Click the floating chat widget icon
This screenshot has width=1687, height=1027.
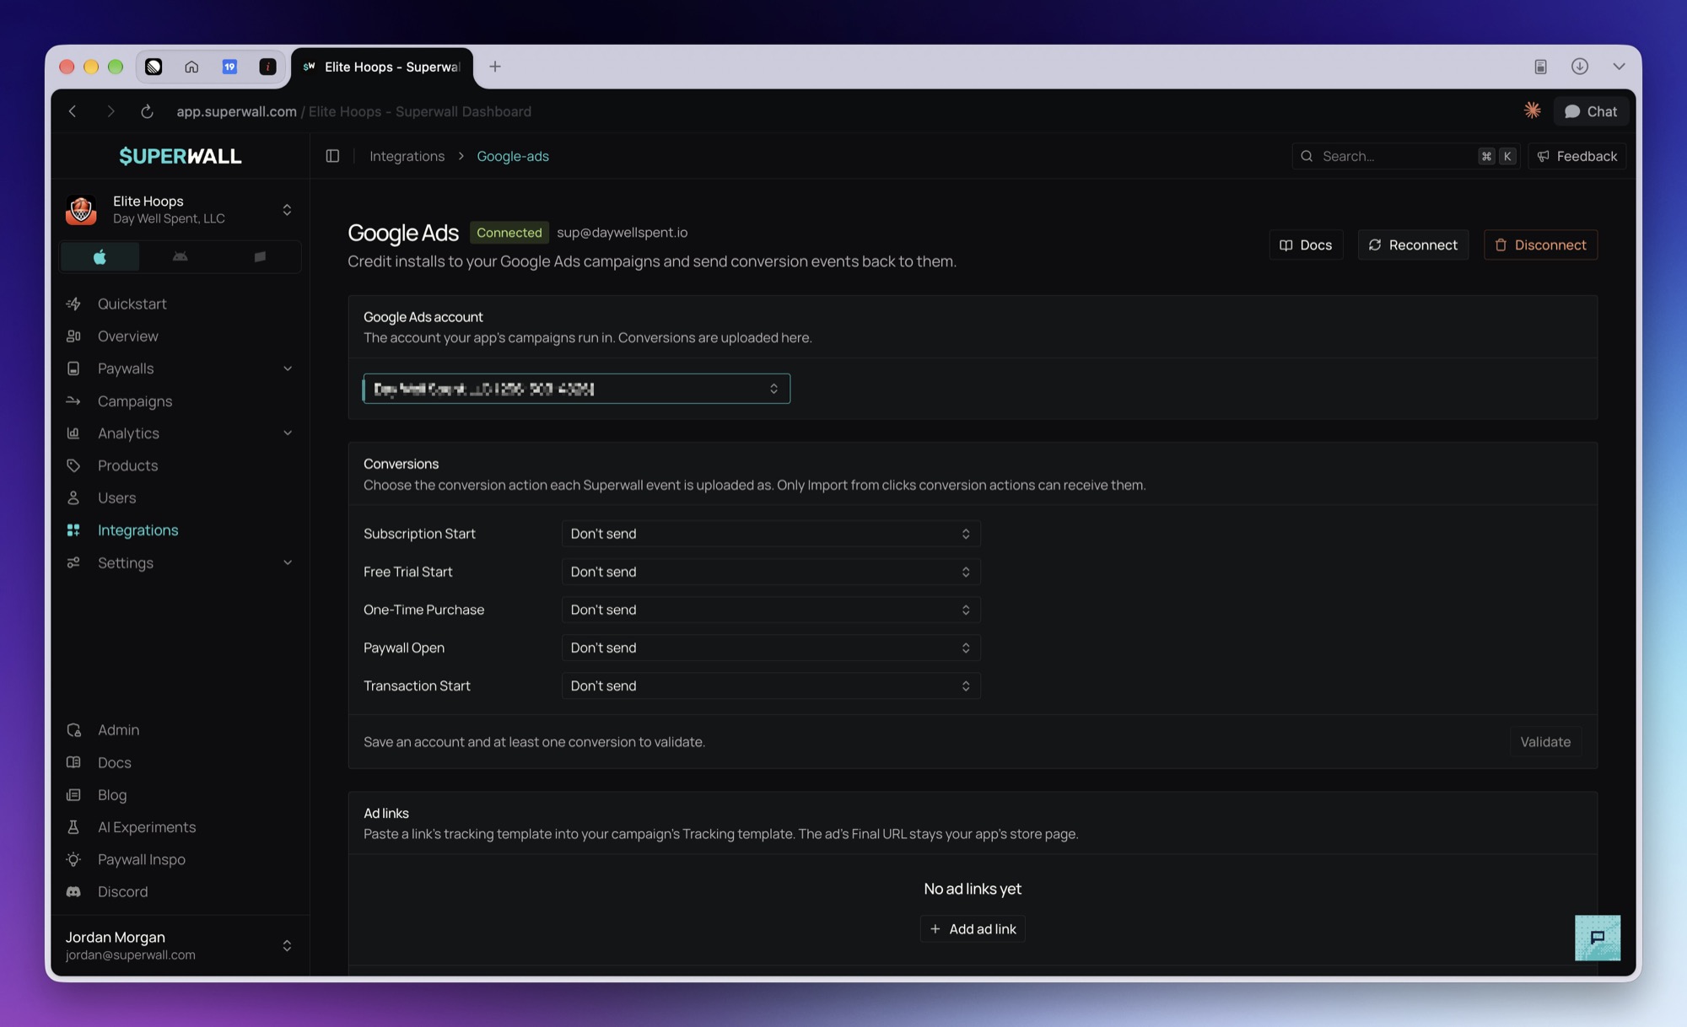coord(1597,938)
